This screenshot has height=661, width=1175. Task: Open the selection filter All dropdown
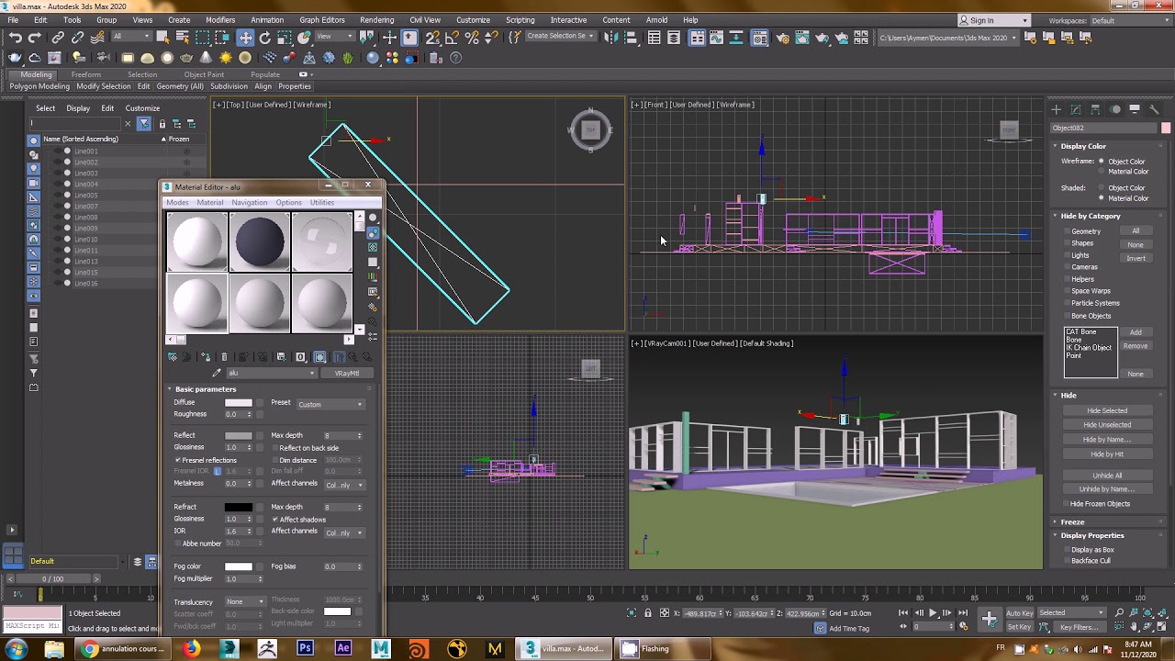click(x=131, y=37)
